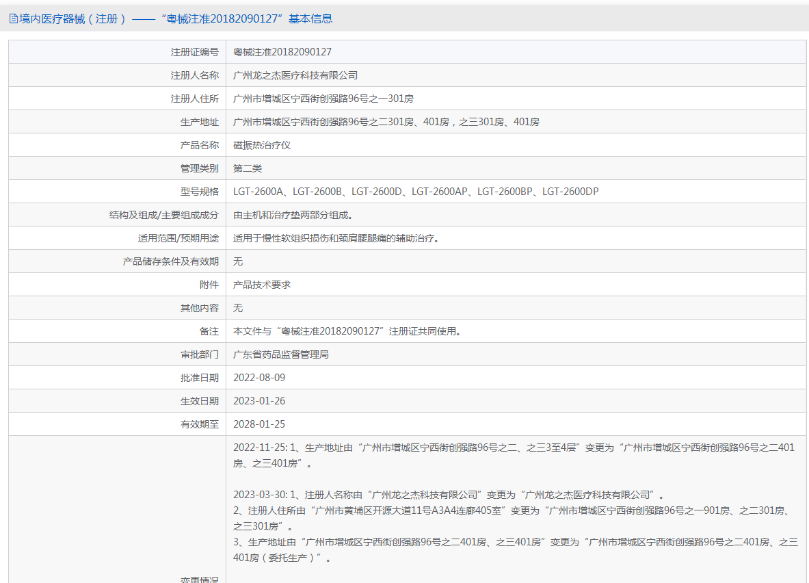Click the expiry date 2028-01-25
809x583 pixels.
coord(259,424)
